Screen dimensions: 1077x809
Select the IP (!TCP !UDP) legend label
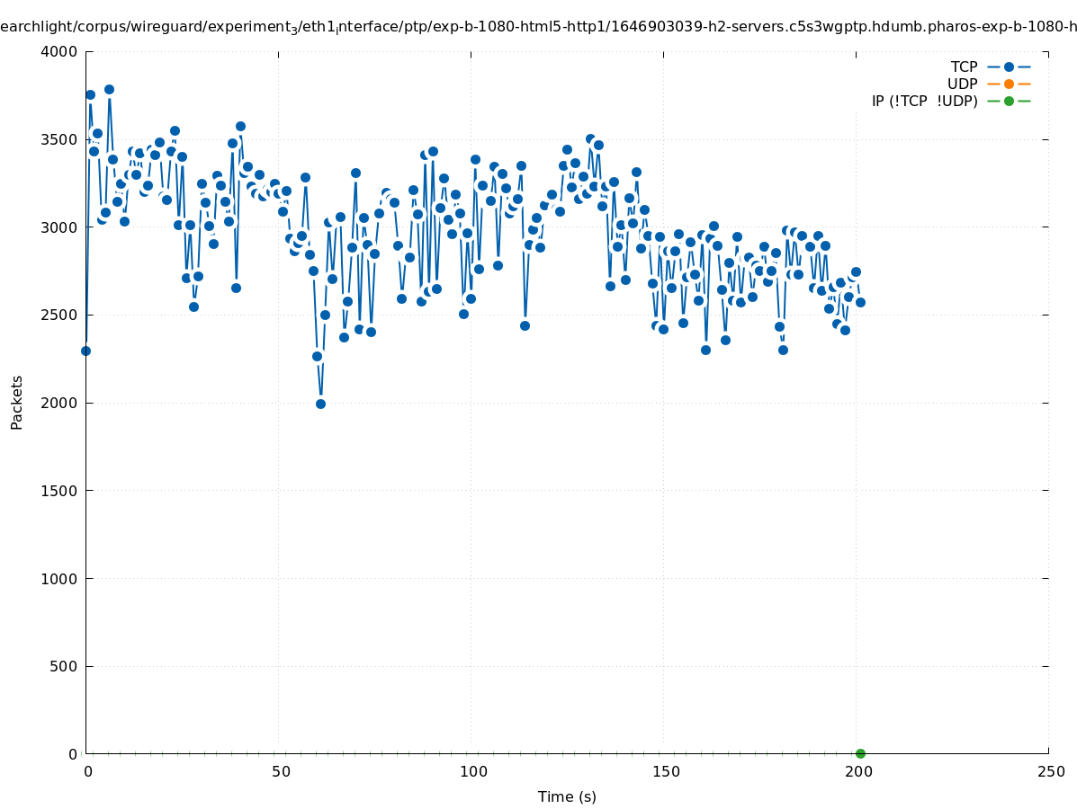pyautogui.click(x=924, y=101)
